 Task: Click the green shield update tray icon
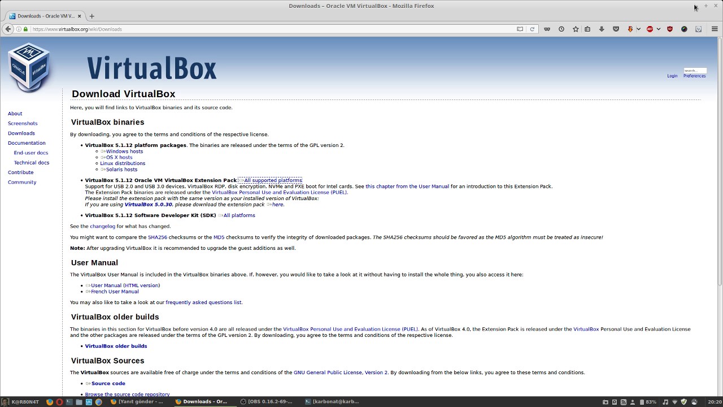[684, 402]
